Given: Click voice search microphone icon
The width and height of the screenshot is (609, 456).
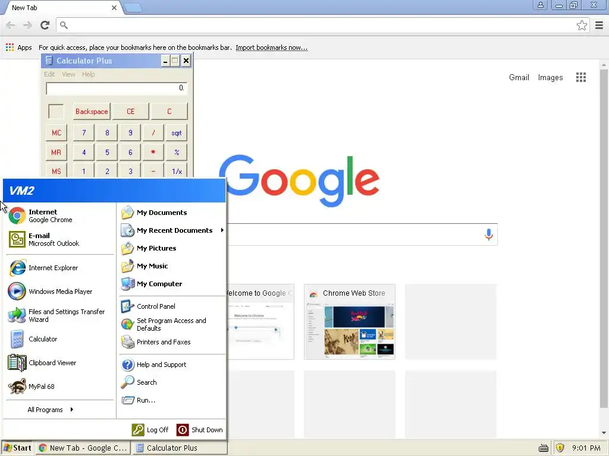Looking at the screenshot, I should point(489,235).
